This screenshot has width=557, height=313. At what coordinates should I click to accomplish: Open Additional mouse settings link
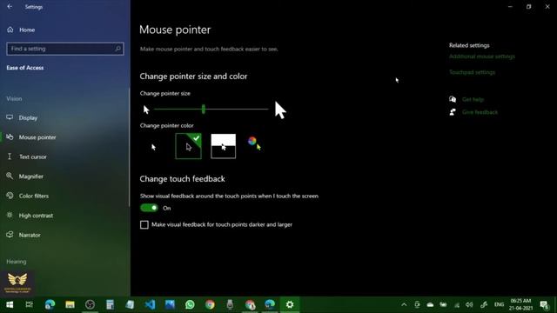[481, 57]
